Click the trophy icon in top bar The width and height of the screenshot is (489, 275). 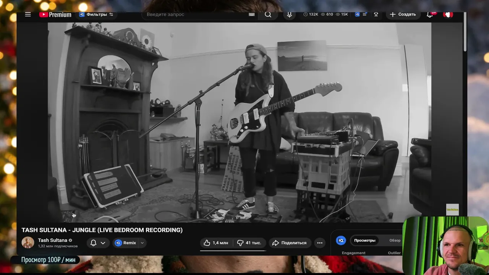[376, 15]
